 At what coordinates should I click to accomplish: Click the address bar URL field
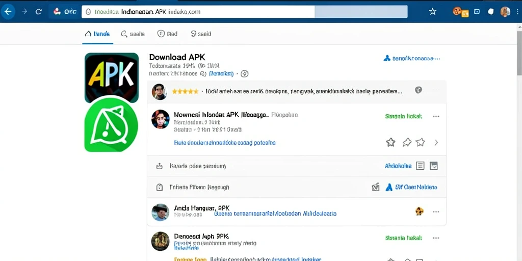pos(244,12)
